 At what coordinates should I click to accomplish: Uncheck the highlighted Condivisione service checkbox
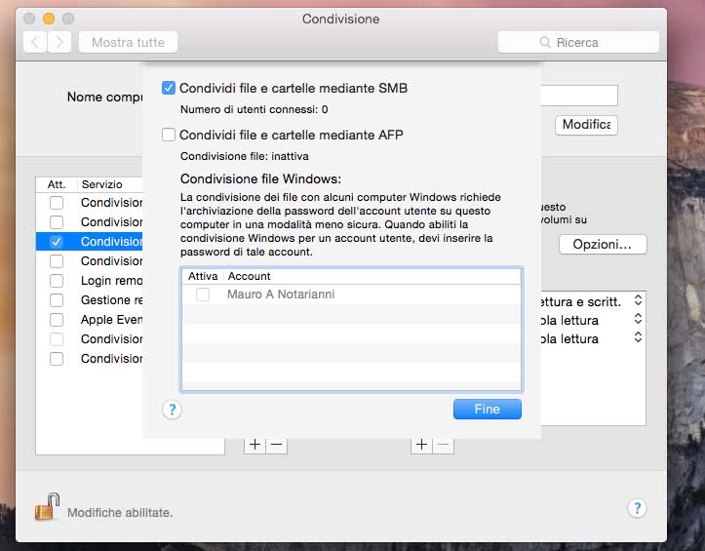[x=57, y=242]
